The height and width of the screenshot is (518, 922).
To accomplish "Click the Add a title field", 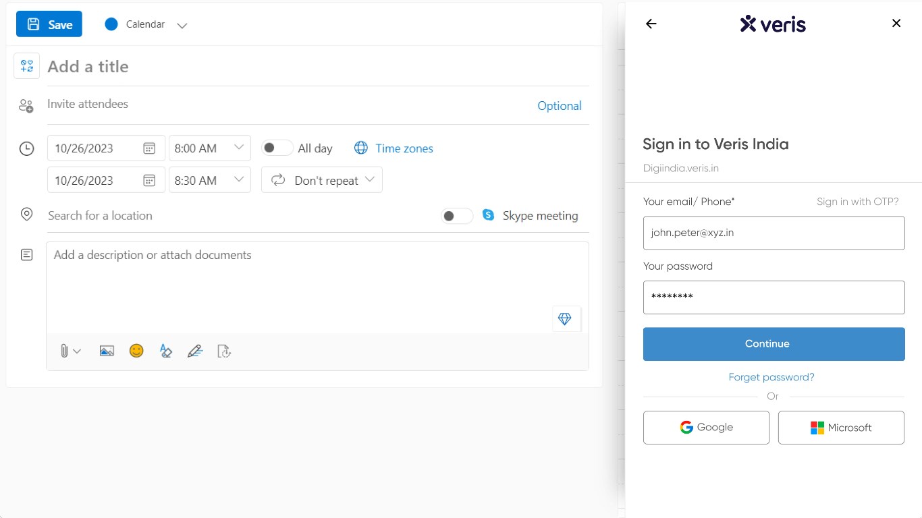I will pos(317,67).
